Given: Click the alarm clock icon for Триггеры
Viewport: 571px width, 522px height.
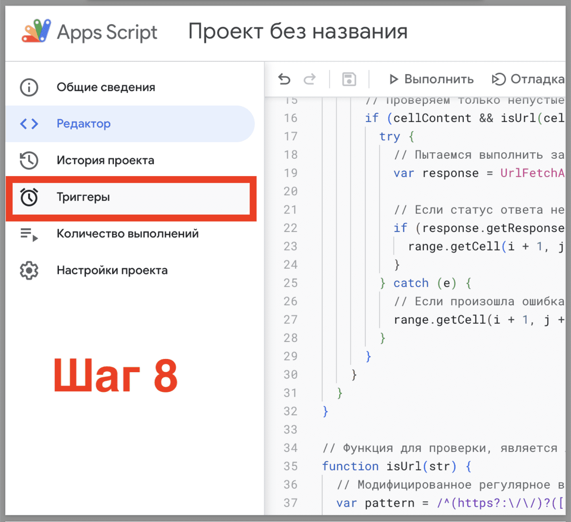Looking at the screenshot, I should click(29, 197).
